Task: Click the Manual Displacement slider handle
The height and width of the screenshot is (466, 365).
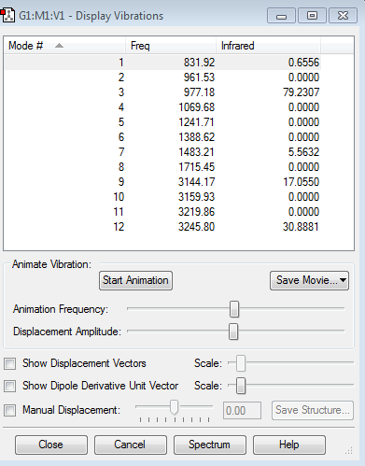Action: point(175,407)
